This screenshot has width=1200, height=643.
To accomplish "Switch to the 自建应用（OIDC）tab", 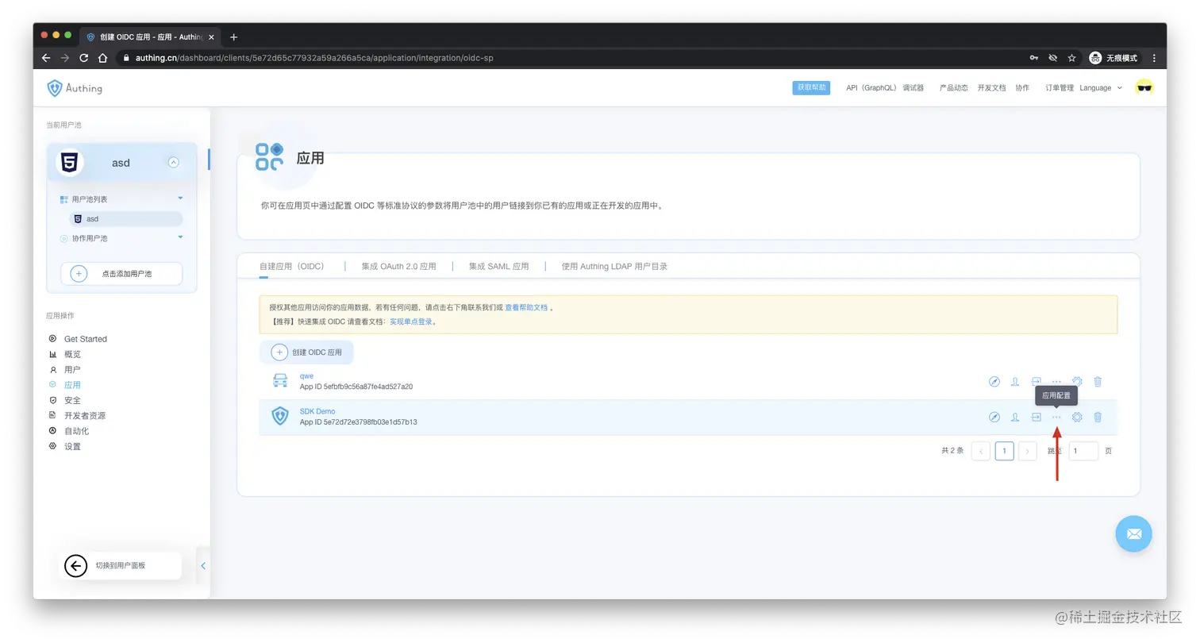I will (x=292, y=267).
